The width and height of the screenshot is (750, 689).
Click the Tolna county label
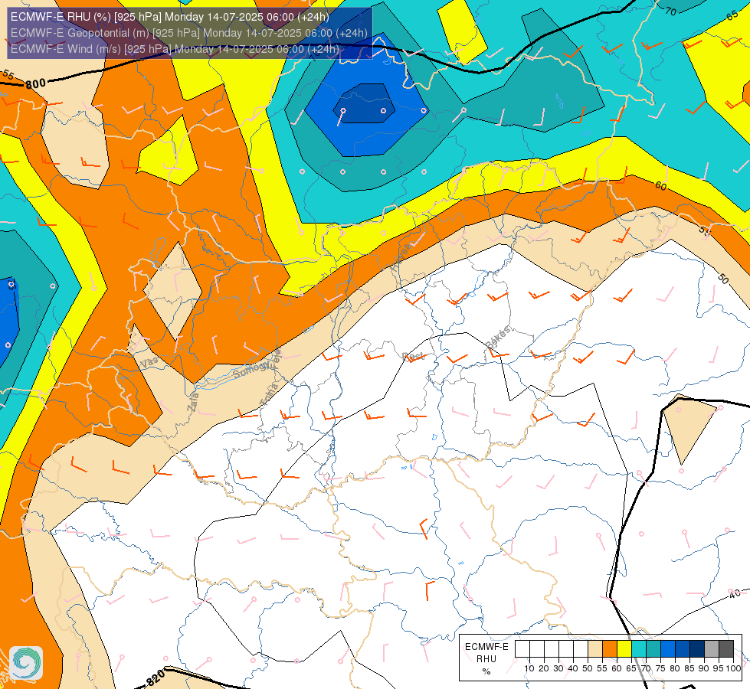pyautogui.click(x=268, y=394)
